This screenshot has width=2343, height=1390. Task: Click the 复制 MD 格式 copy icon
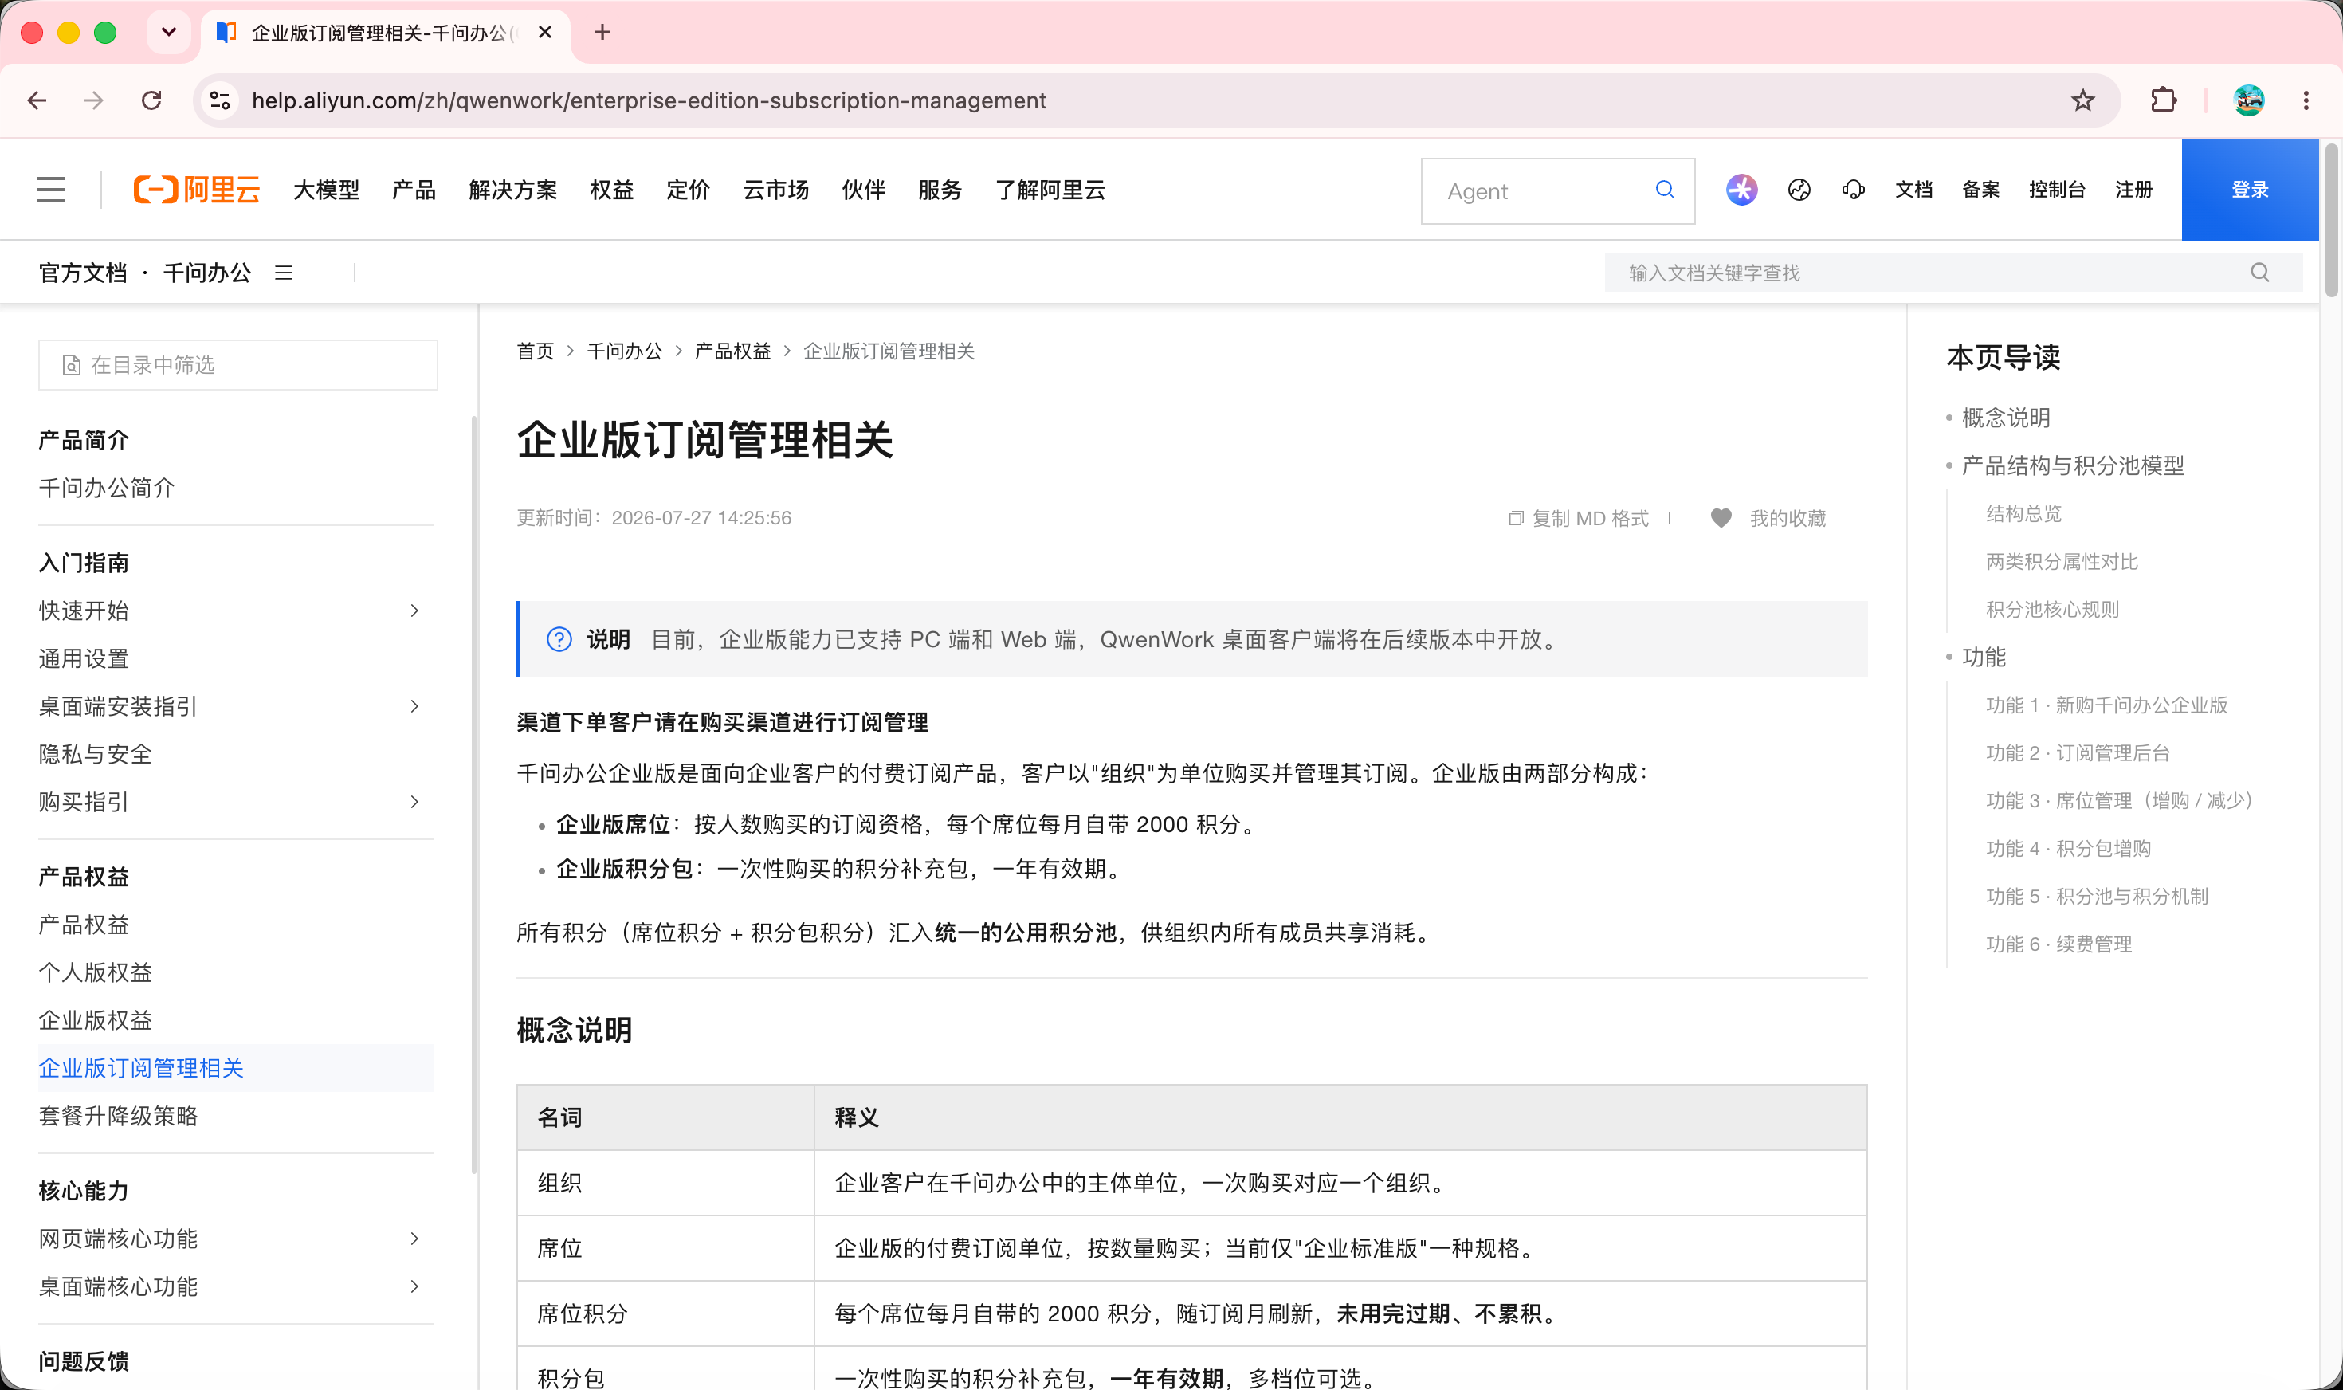pos(1515,518)
